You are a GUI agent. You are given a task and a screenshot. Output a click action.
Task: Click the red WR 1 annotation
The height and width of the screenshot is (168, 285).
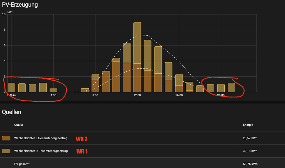81,151
